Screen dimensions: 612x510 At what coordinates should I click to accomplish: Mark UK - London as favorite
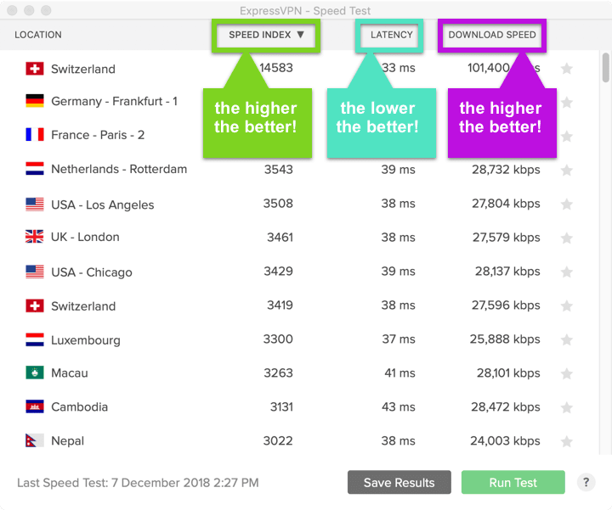pos(567,238)
